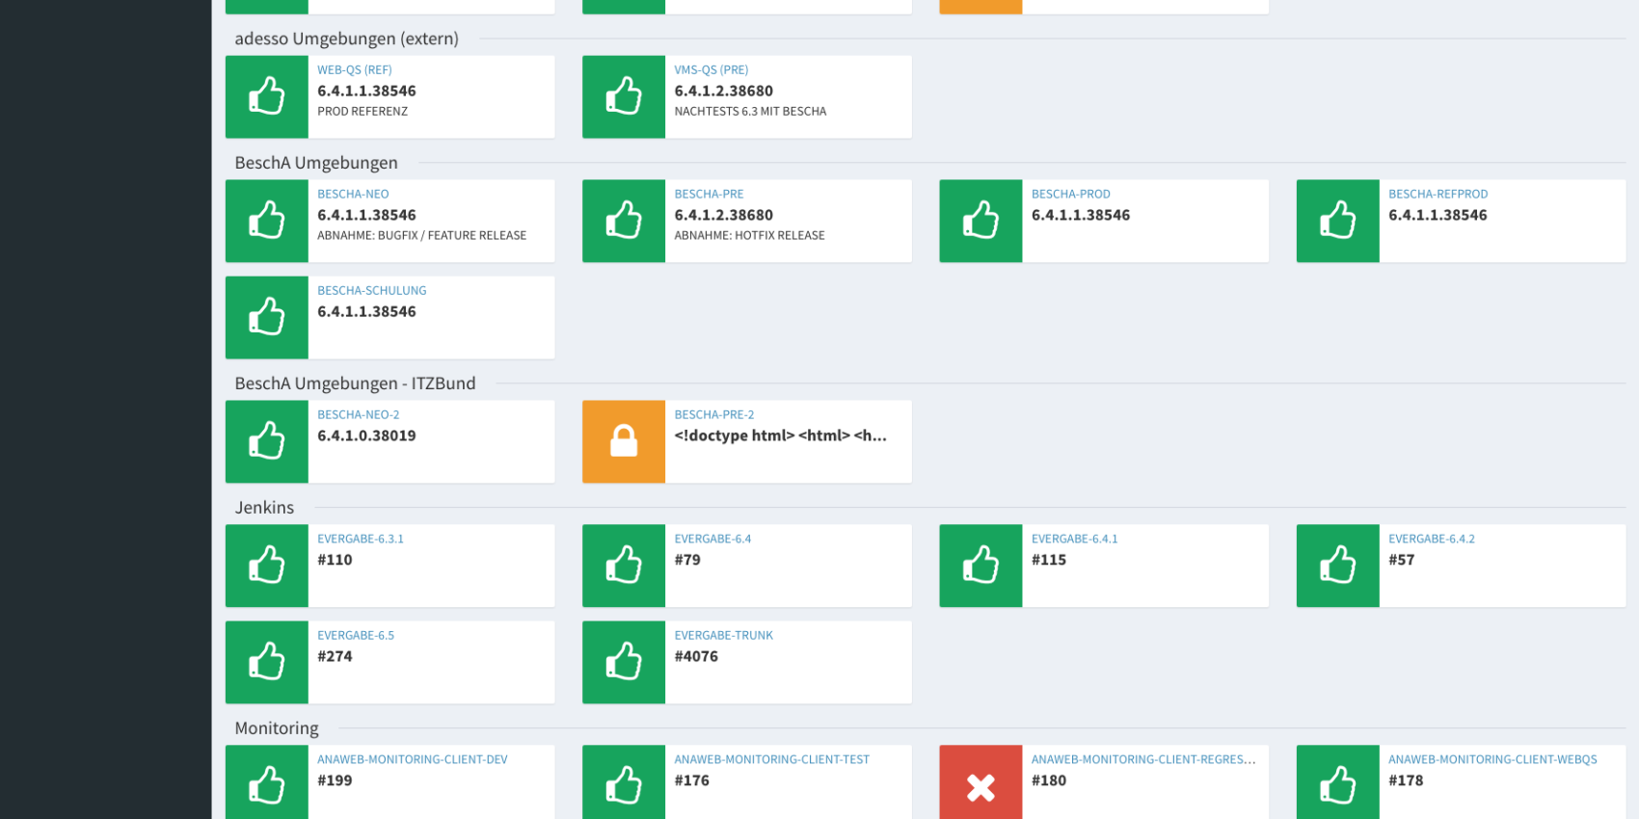Open the EVERGABE-6.4.1 Jenkins job link
Image resolution: width=1639 pixels, height=819 pixels.
point(1075,540)
